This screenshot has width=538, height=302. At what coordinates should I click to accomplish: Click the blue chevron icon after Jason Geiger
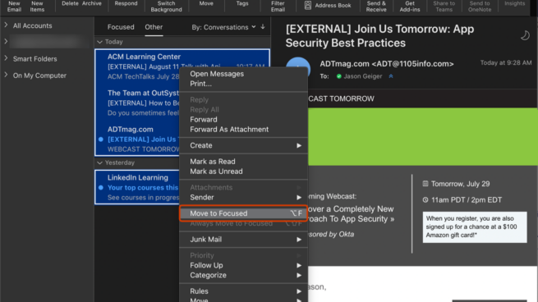[x=391, y=76]
